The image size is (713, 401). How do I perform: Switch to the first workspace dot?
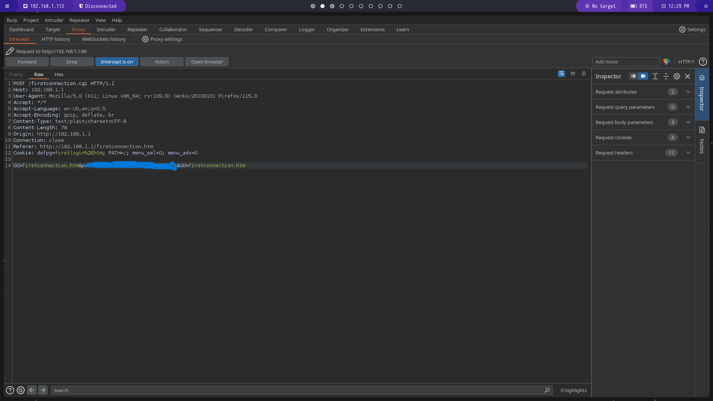pyautogui.click(x=313, y=6)
